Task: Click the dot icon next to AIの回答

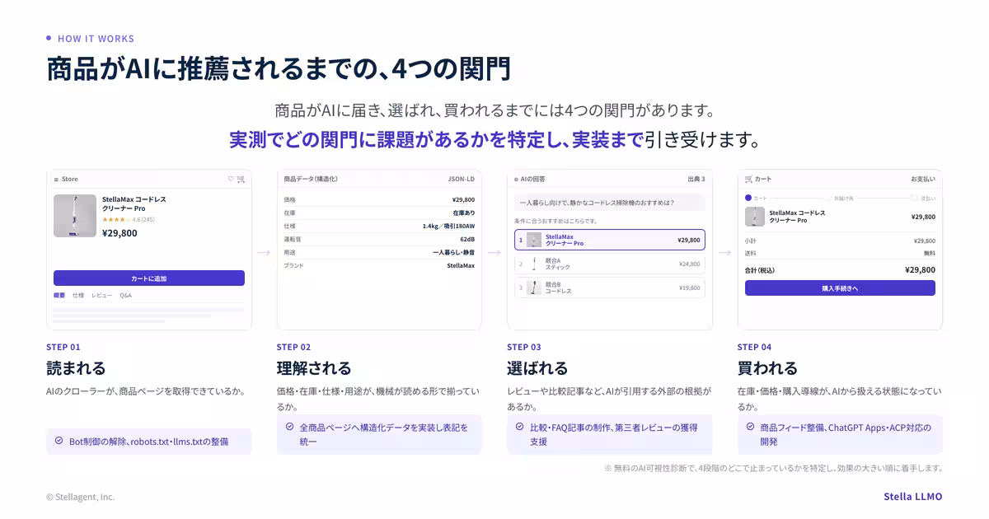Action: tap(517, 179)
